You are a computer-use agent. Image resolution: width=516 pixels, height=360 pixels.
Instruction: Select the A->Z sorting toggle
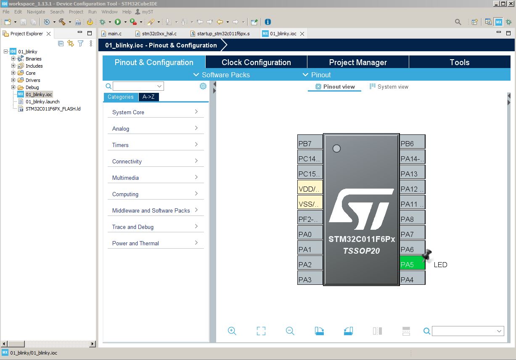tap(148, 97)
